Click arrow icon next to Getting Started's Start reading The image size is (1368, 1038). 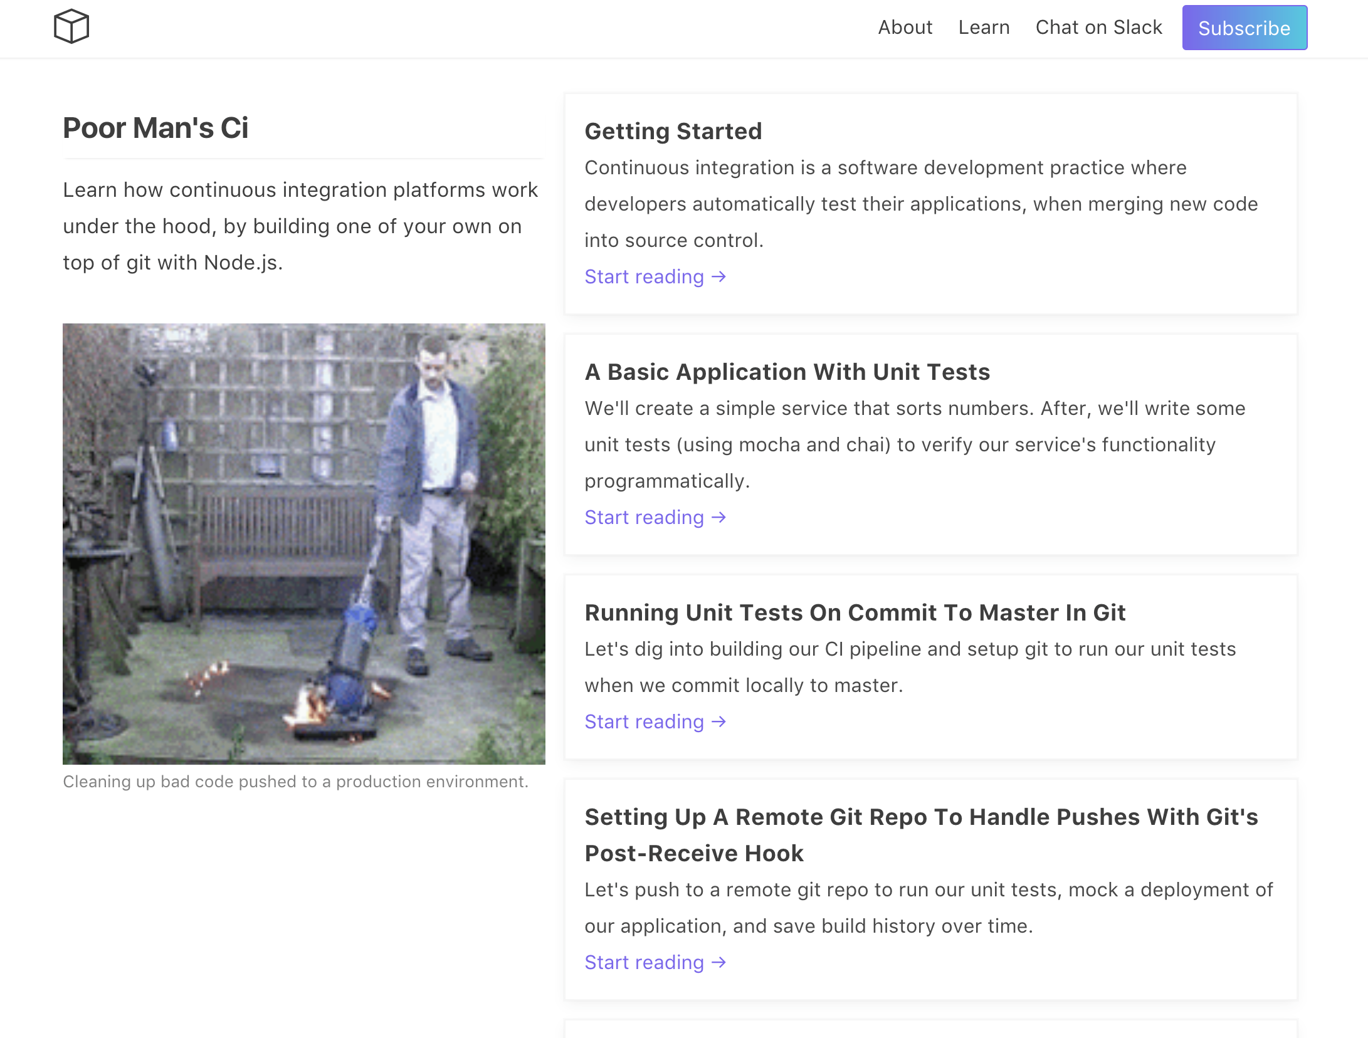(719, 276)
